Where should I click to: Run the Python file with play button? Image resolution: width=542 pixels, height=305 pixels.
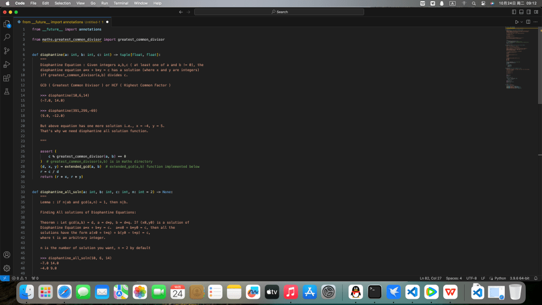pyautogui.click(x=516, y=22)
